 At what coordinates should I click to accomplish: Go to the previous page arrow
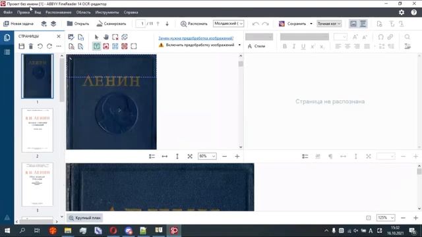pyautogui.click(x=158, y=24)
